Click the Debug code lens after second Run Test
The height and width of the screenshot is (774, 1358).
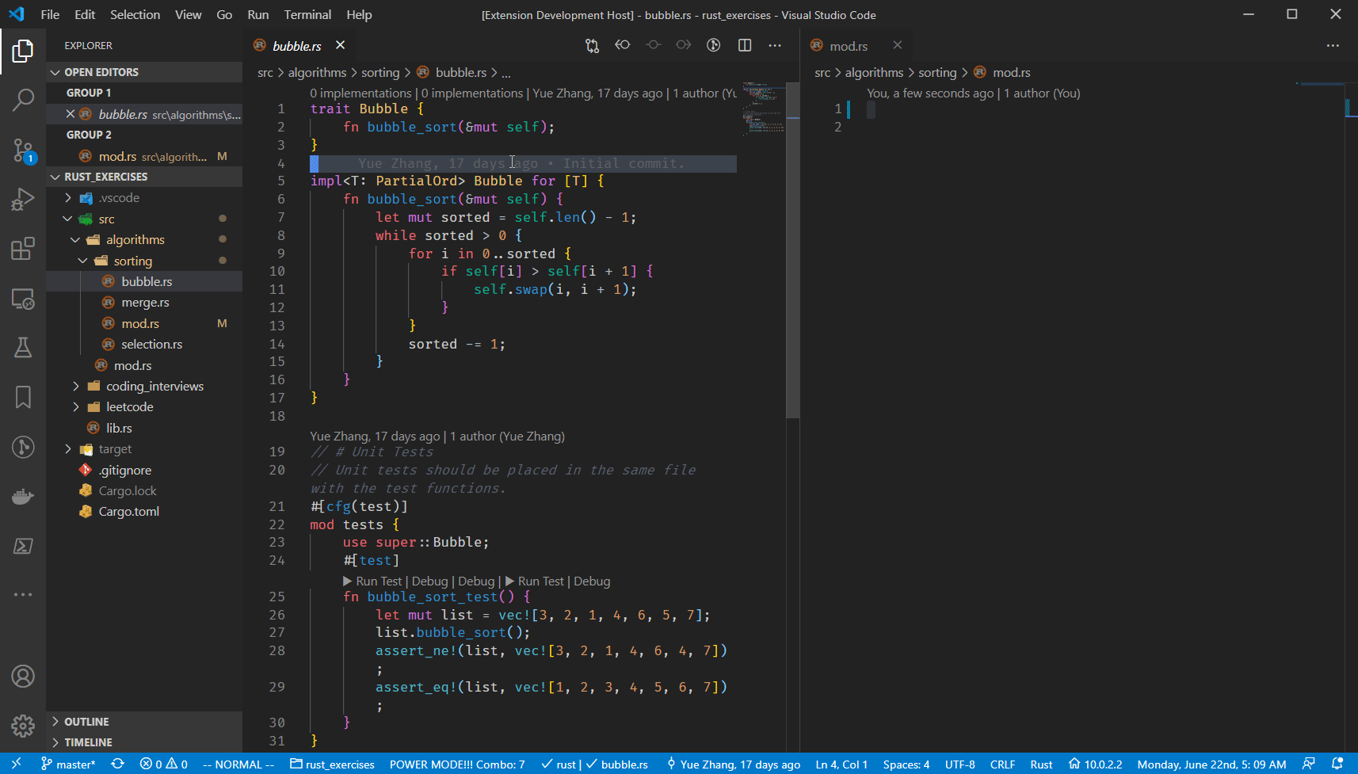pos(592,581)
